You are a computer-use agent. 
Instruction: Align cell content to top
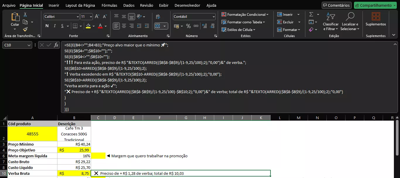(x=116, y=17)
